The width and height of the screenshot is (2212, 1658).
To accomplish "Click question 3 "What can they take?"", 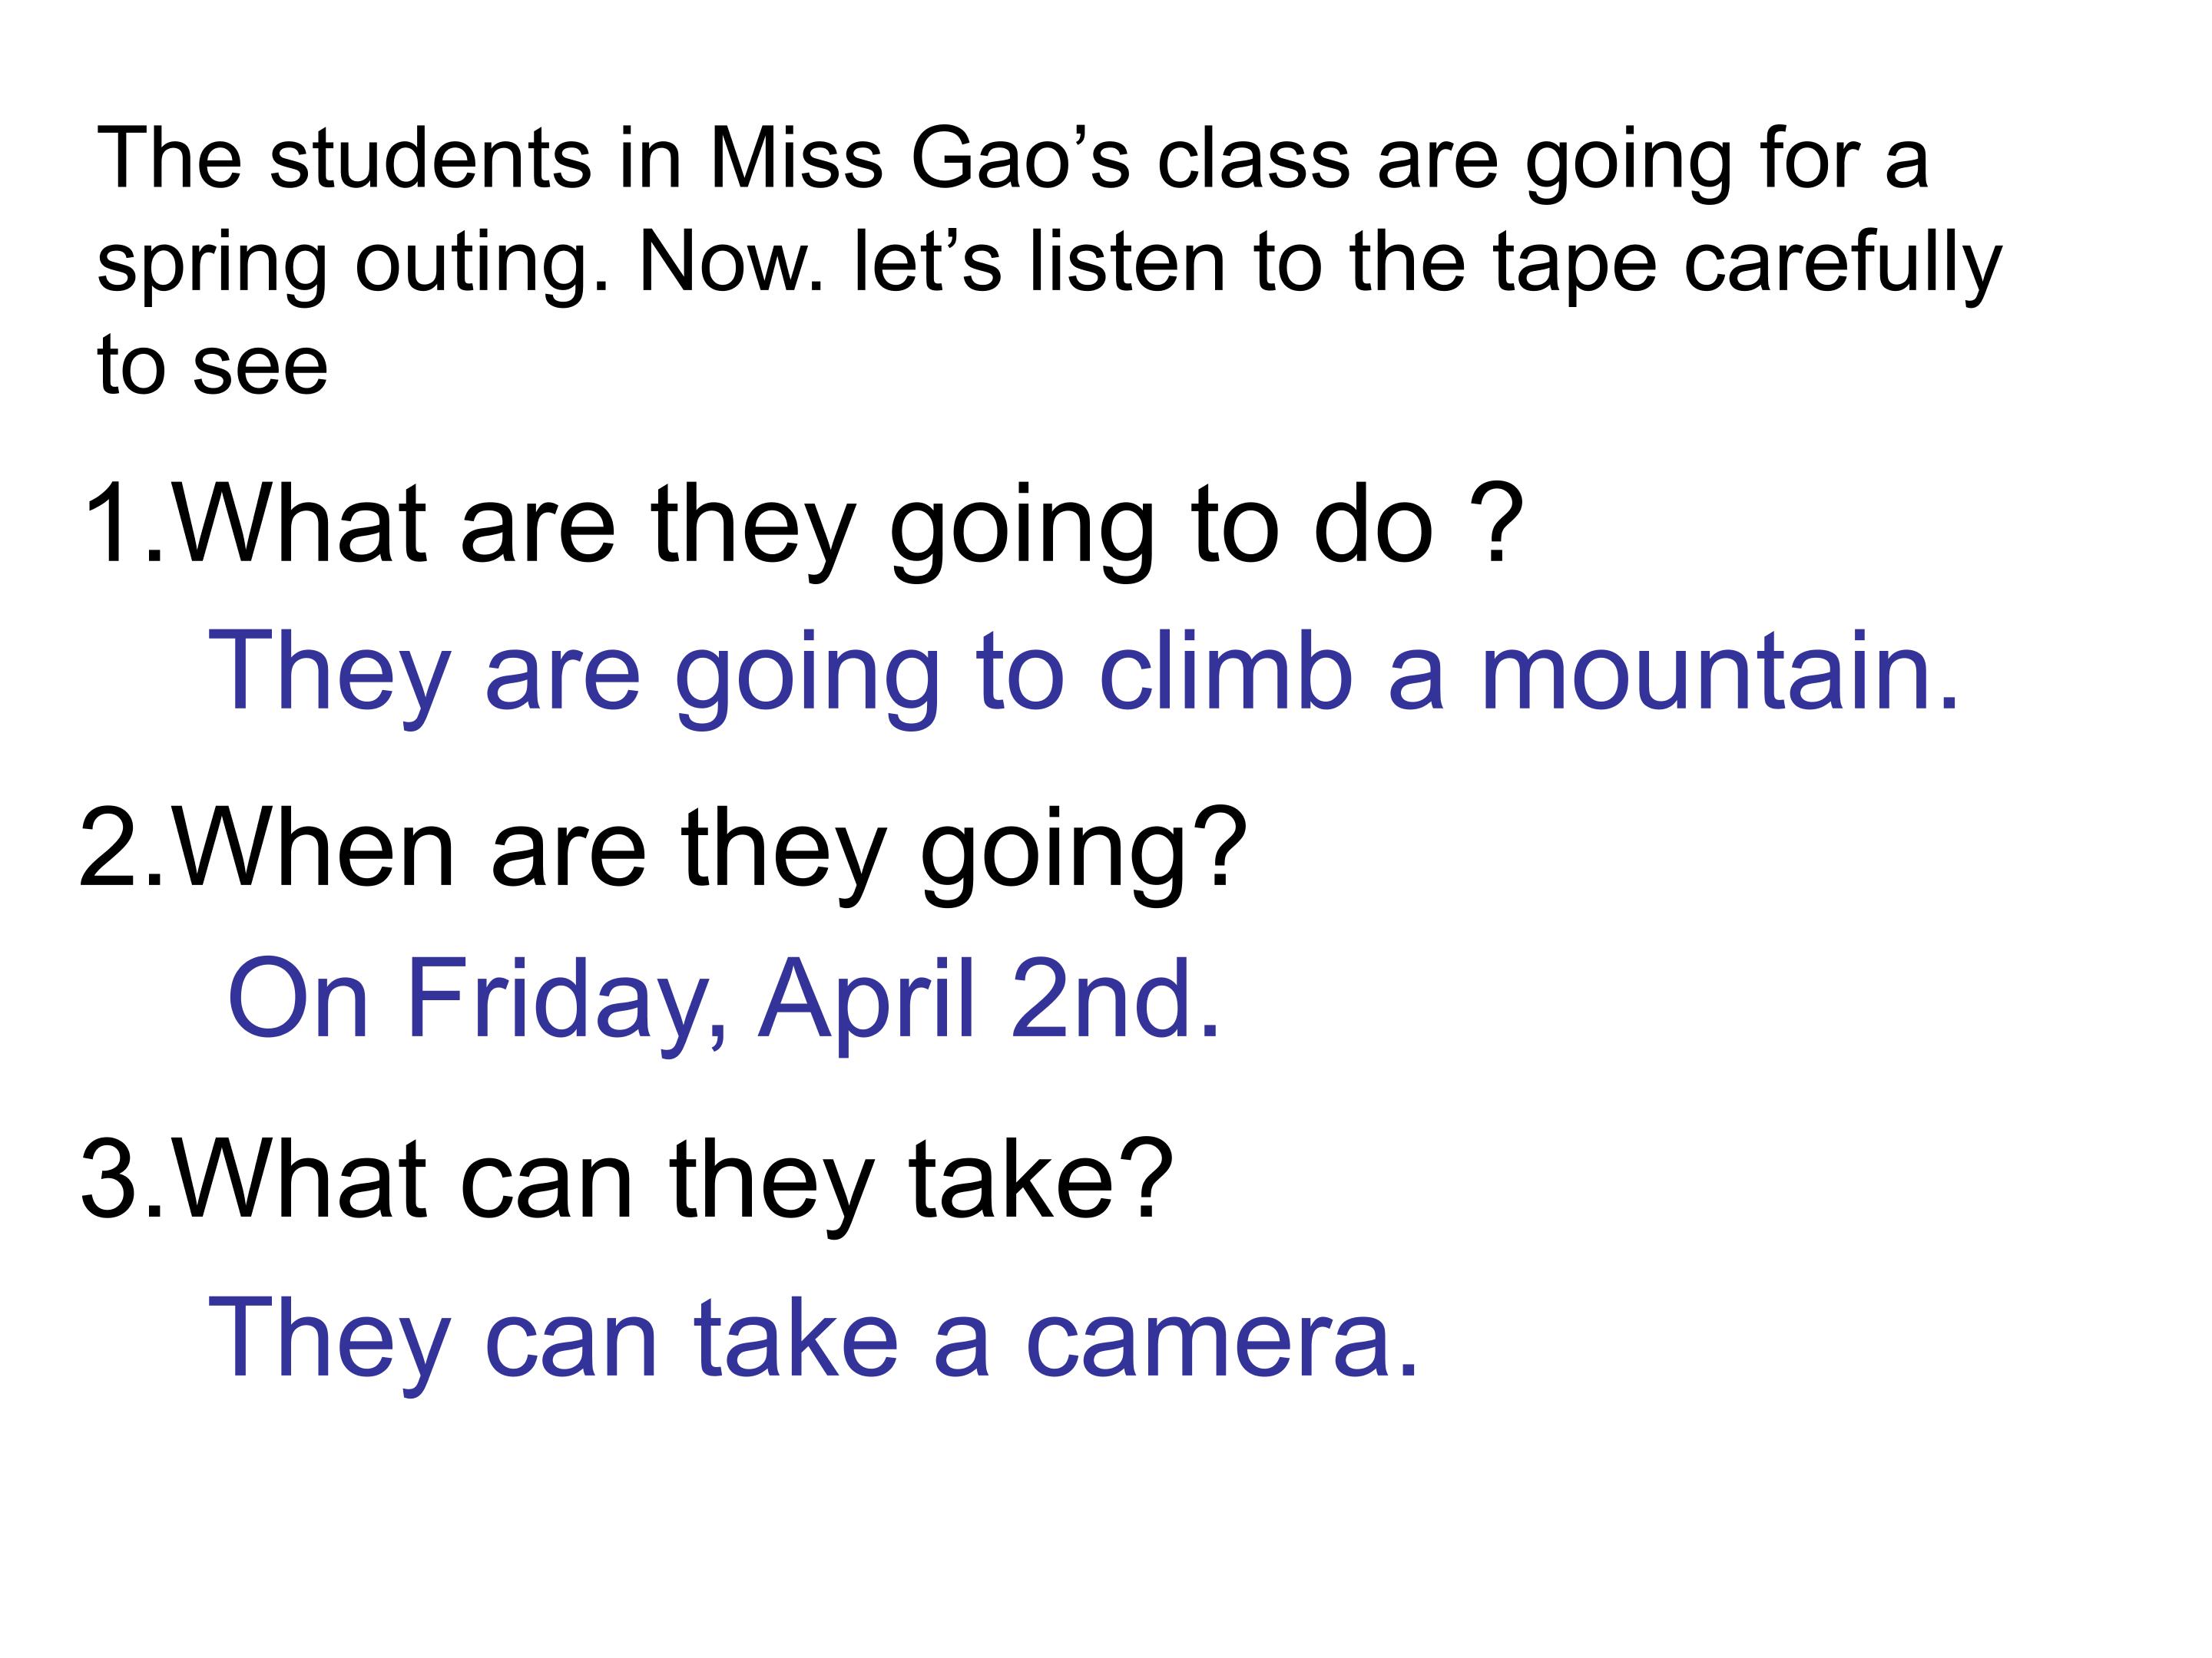I will [x=626, y=1181].
